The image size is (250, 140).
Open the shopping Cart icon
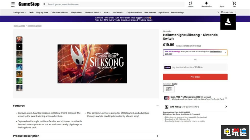(x=234, y=3)
